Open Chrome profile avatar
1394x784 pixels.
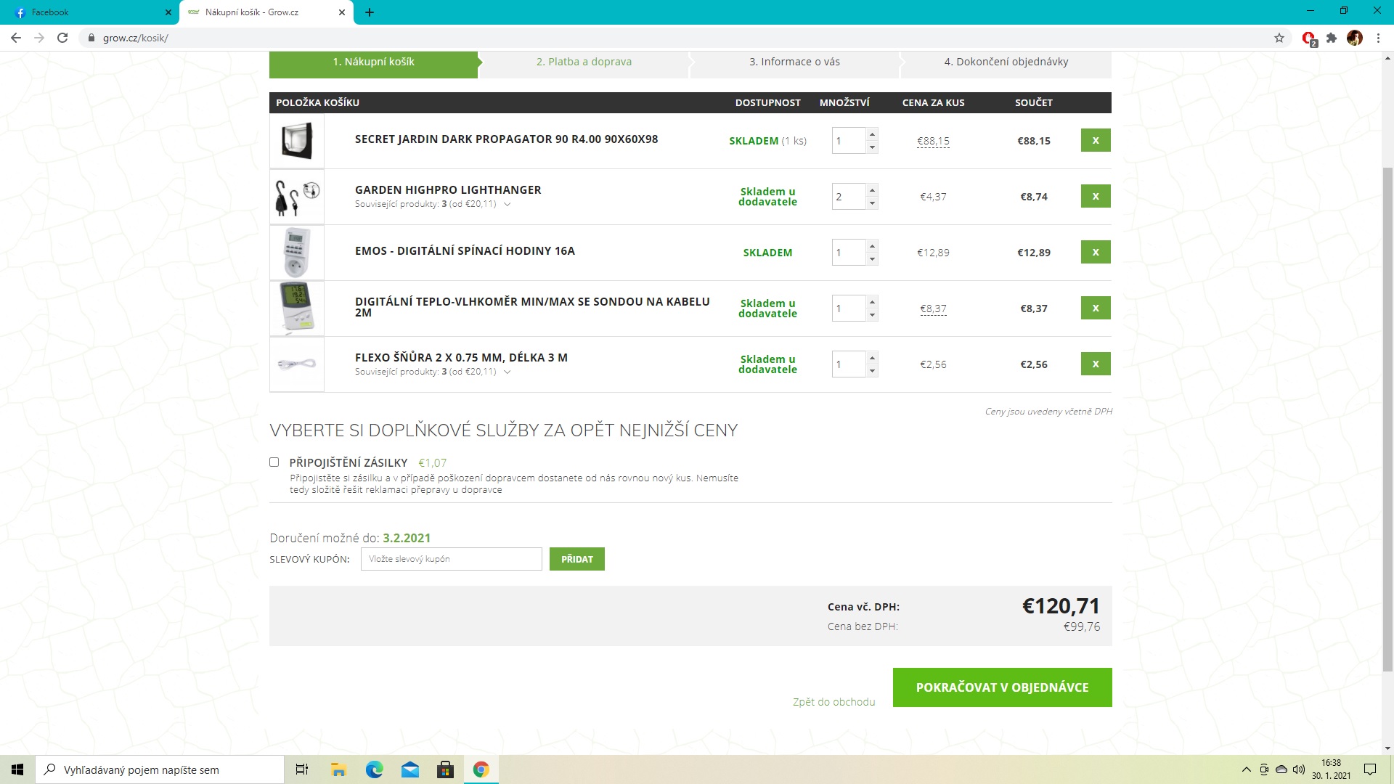tap(1355, 38)
